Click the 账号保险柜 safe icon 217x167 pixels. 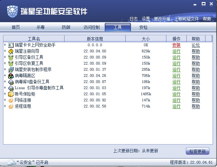point(11,94)
